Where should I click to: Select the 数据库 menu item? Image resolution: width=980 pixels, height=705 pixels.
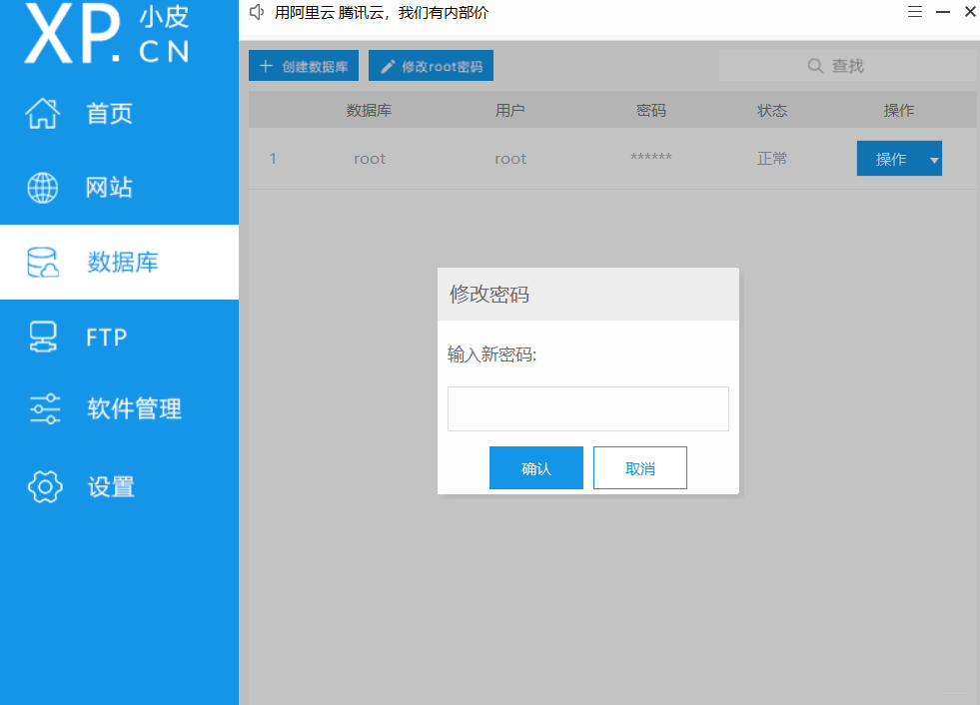(x=119, y=262)
